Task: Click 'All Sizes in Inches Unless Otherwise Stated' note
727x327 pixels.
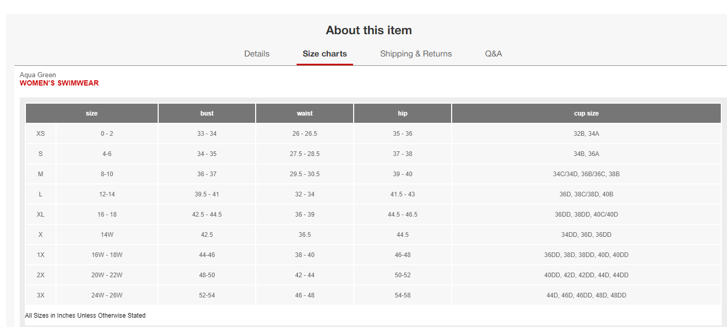Action: [x=85, y=316]
